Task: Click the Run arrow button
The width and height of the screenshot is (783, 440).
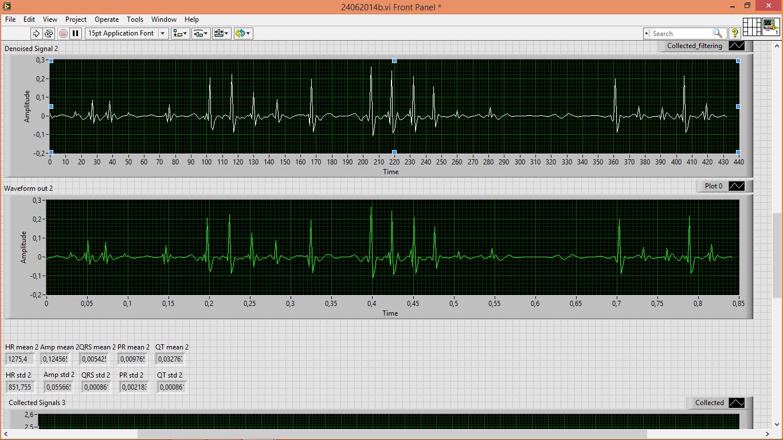Action: pyautogui.click(x=36, y=33)
